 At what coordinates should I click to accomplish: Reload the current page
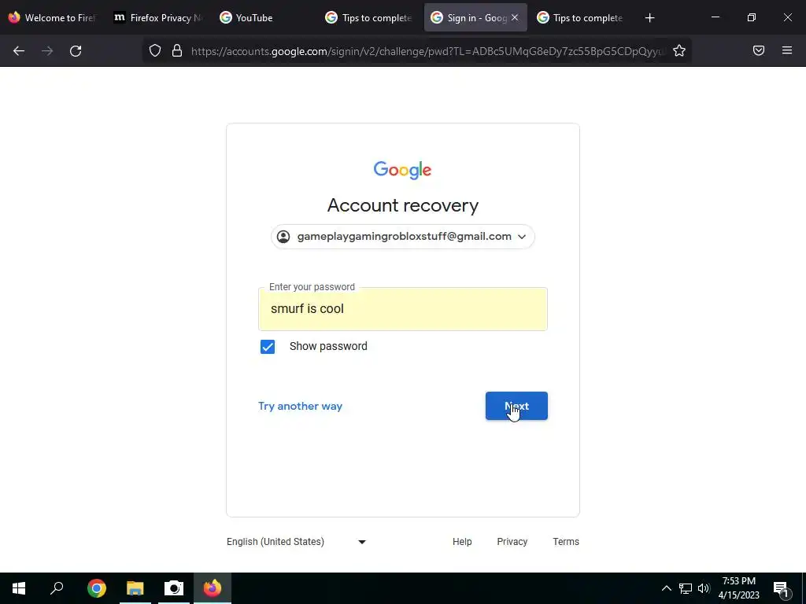pyautogui.click(x=76, y=51)
